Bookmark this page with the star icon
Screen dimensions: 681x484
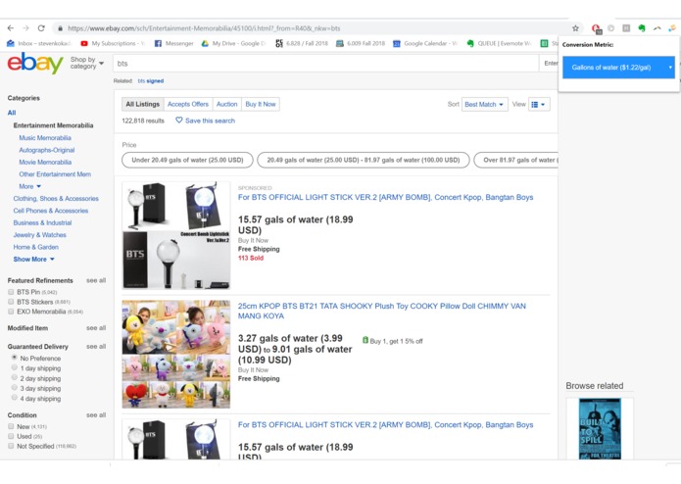click(x=575, y=28)
